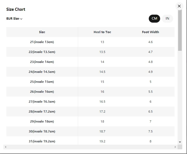Viewport: 187px width, 154px height.
Task: Click the horizontal scrollbar right arrow
Action: click(x=175, y=147)
